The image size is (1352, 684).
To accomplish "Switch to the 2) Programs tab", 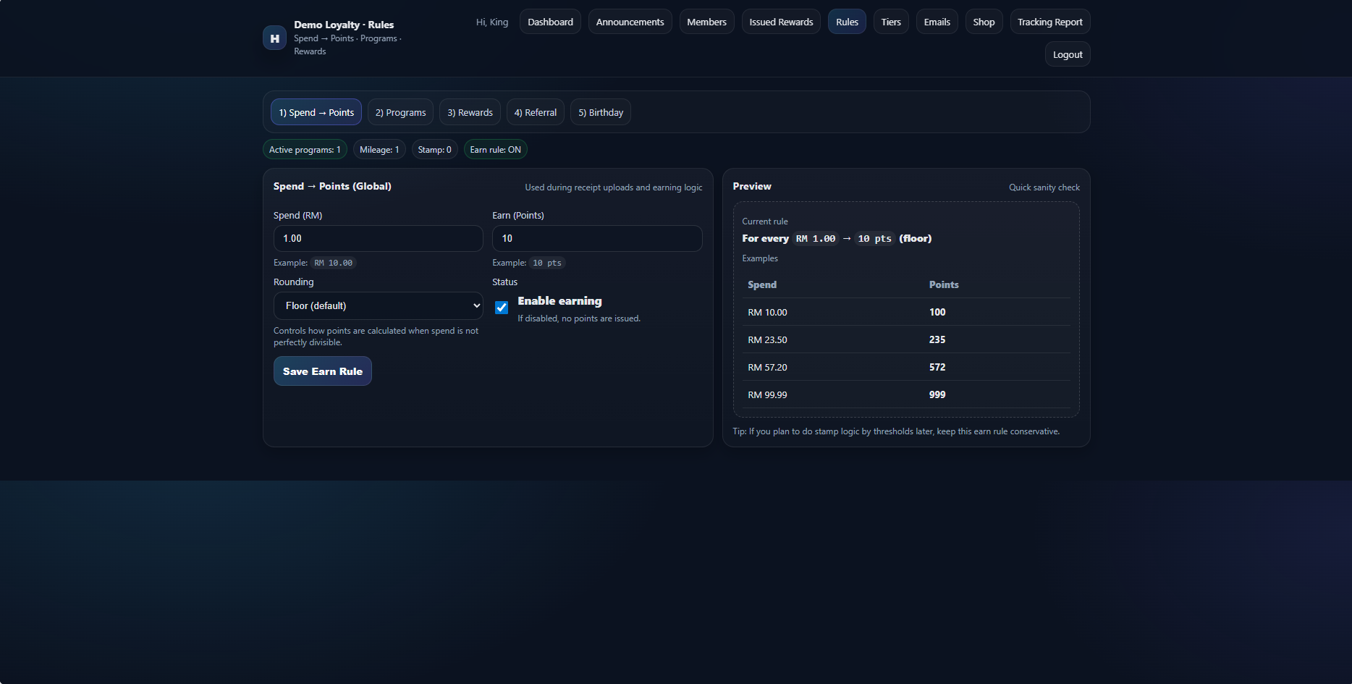I will tap(400, 112).
